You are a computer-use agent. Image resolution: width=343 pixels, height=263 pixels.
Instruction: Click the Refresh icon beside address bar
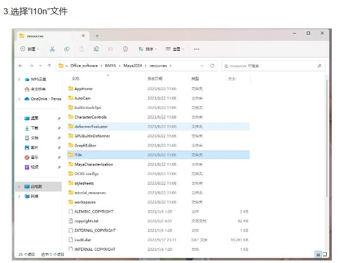pos(213,66)
